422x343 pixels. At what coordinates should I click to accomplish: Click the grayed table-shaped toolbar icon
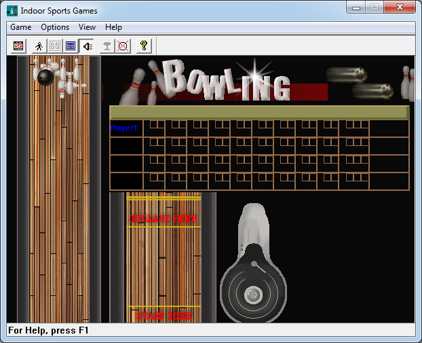(x=107, y=46)
